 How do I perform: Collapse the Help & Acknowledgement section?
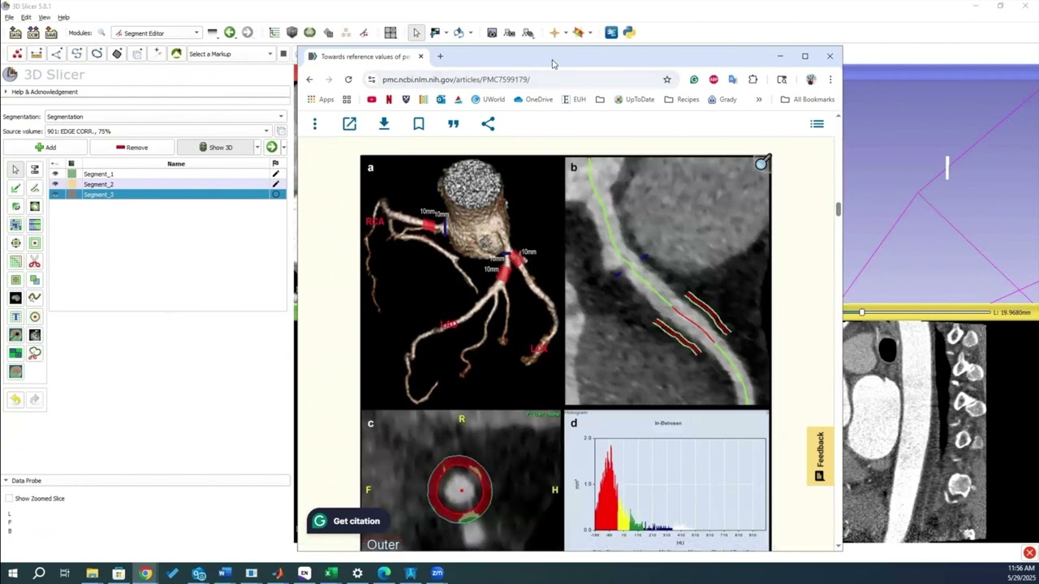[146, 92]
